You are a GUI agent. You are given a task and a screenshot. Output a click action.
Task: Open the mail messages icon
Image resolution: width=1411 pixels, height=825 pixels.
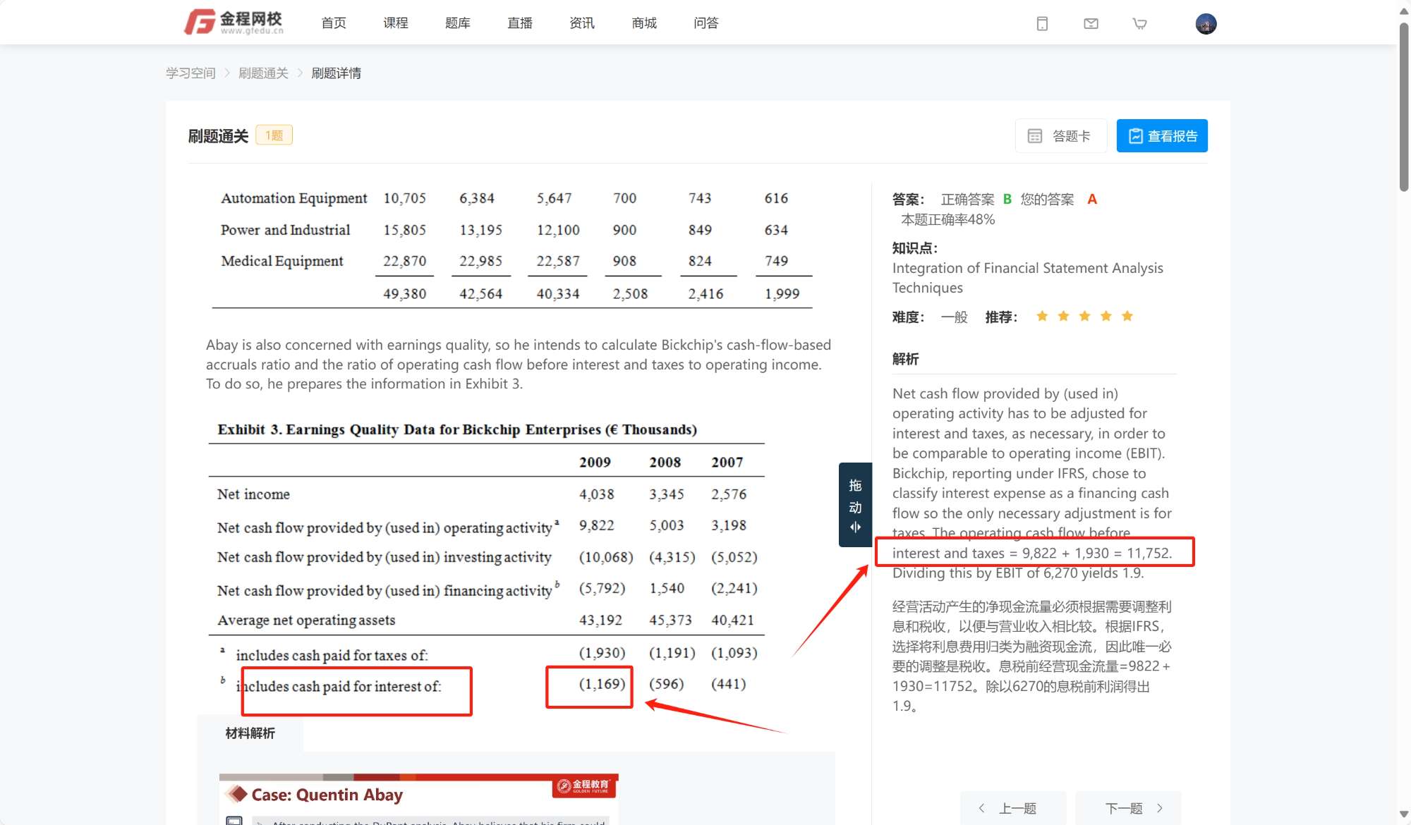tap(1091, 24)
